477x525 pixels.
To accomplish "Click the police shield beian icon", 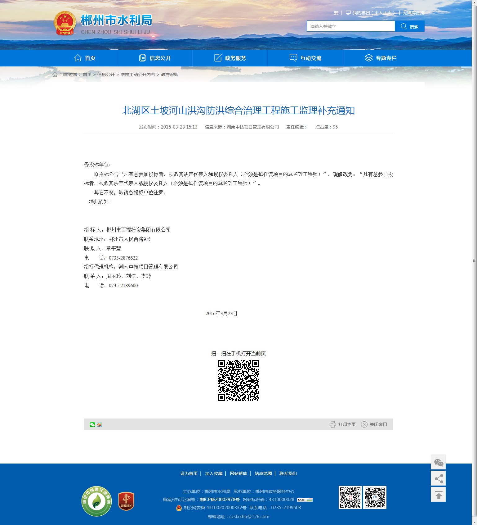I will 179,508.
